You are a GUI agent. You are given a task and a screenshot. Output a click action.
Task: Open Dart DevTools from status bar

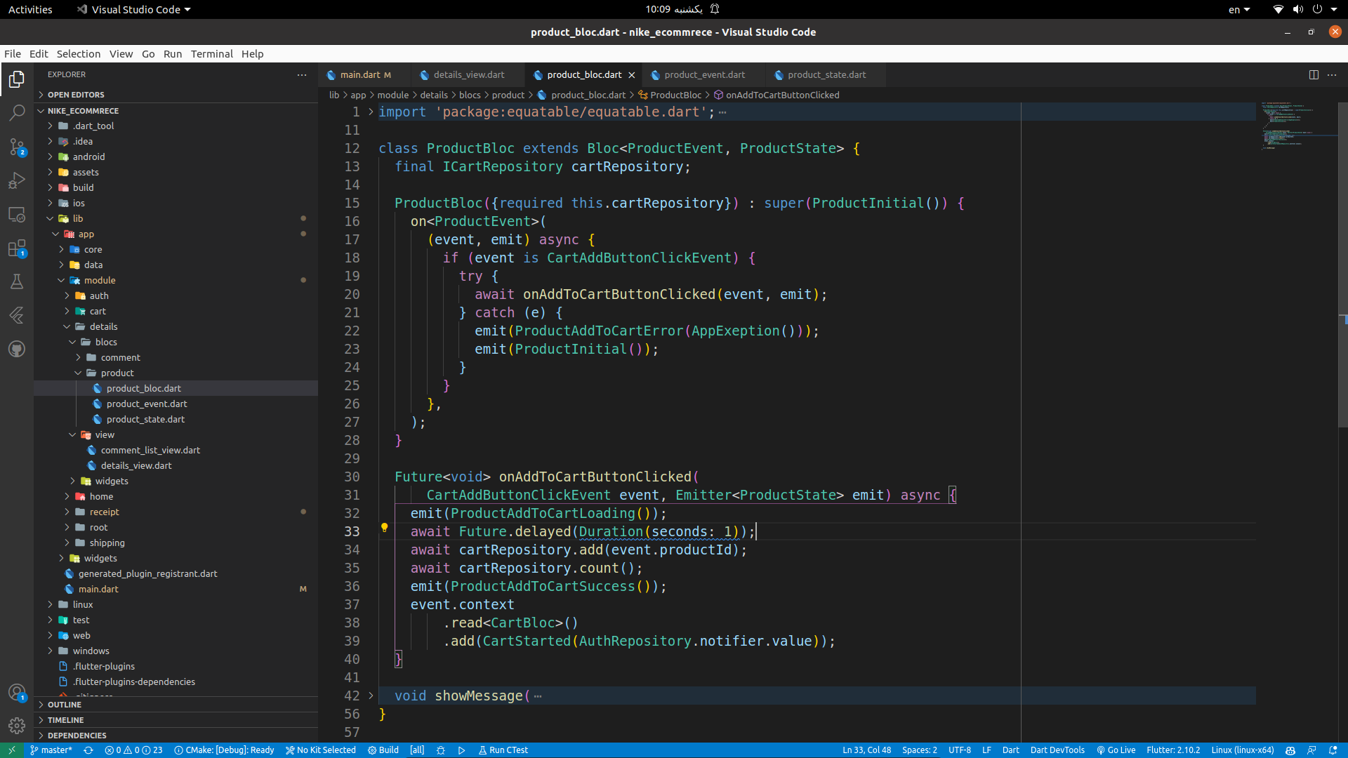(x=1057, y=750)
